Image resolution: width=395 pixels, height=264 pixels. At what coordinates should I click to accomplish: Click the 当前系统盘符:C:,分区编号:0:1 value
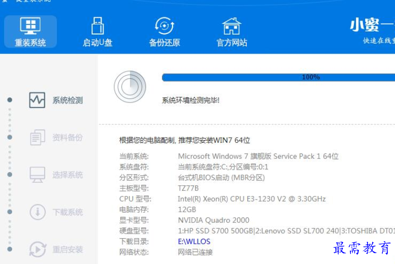223,167
